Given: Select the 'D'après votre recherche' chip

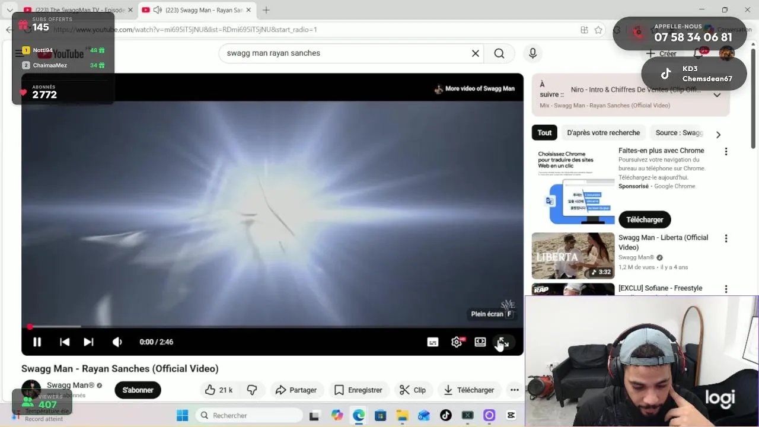Looking at the screenshot, I should [603, 133].
